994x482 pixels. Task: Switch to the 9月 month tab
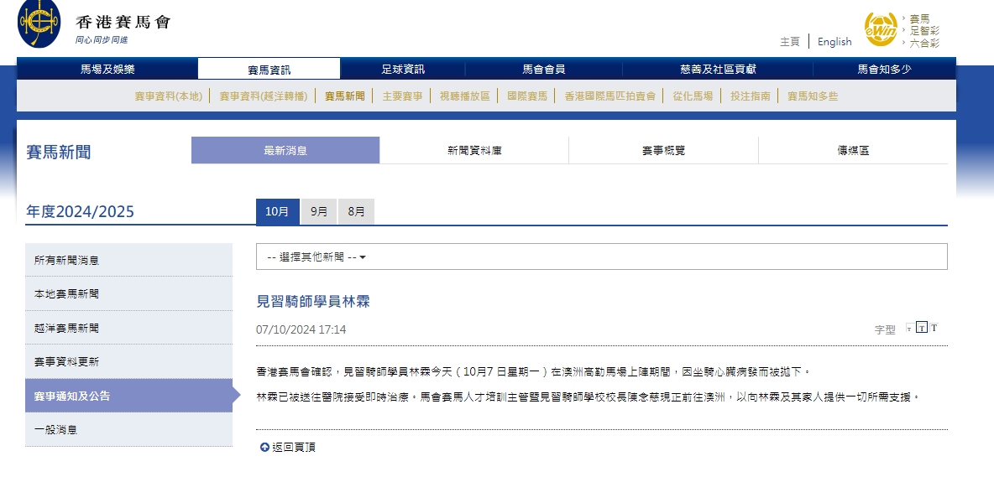click(x=319, y=212)
